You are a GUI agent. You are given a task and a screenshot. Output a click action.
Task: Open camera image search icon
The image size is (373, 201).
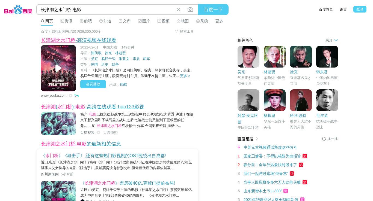point(190,10)
